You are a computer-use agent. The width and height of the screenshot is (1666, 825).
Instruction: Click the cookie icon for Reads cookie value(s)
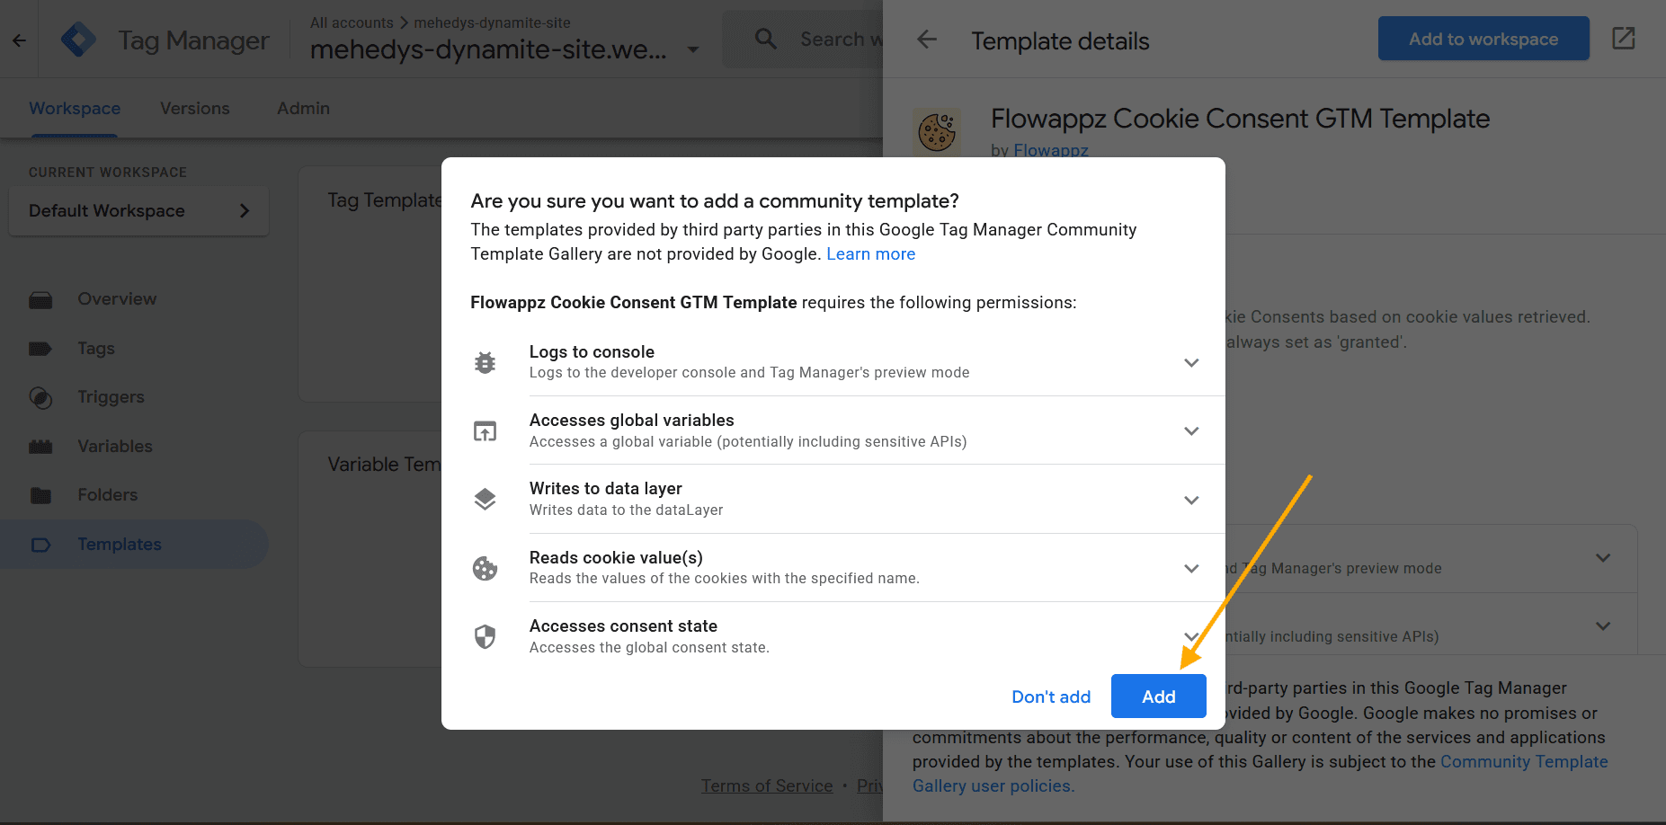485,568
